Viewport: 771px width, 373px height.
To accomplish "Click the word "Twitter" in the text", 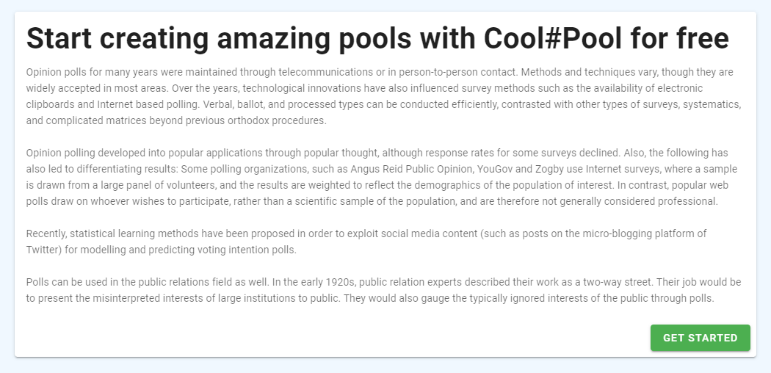I will (43, 250).
